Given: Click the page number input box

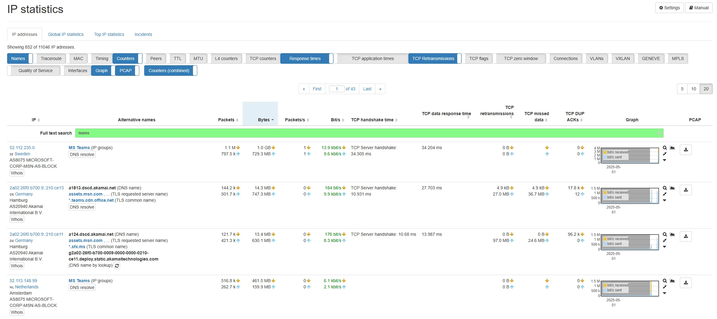Looking at the screenshot, I should click(336, 89).
